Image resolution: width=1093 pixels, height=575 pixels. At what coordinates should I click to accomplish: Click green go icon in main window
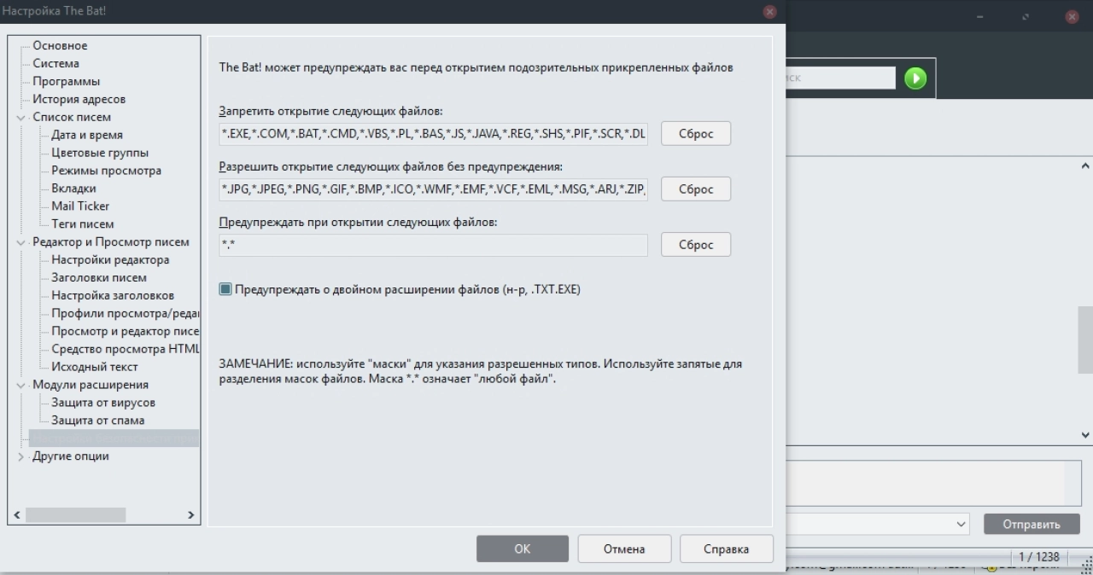tap(915, 78)
